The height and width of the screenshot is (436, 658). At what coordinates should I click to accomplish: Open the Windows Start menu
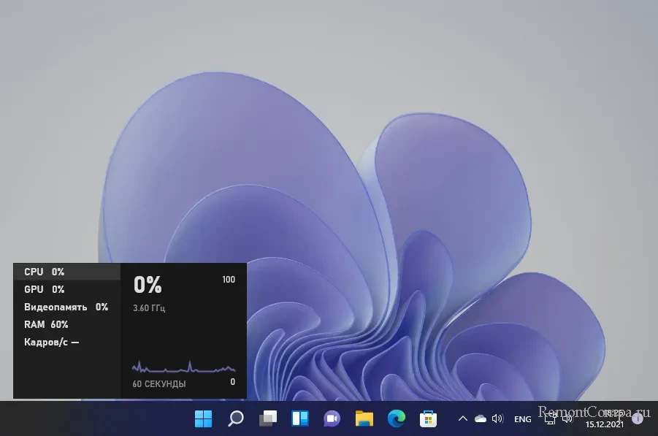[204, 418]
